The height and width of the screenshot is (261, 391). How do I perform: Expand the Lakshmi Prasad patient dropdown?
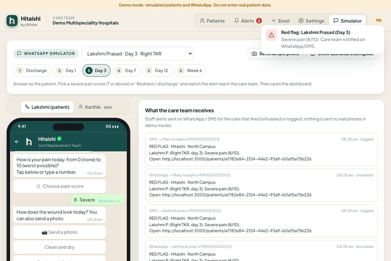point(137,54)
